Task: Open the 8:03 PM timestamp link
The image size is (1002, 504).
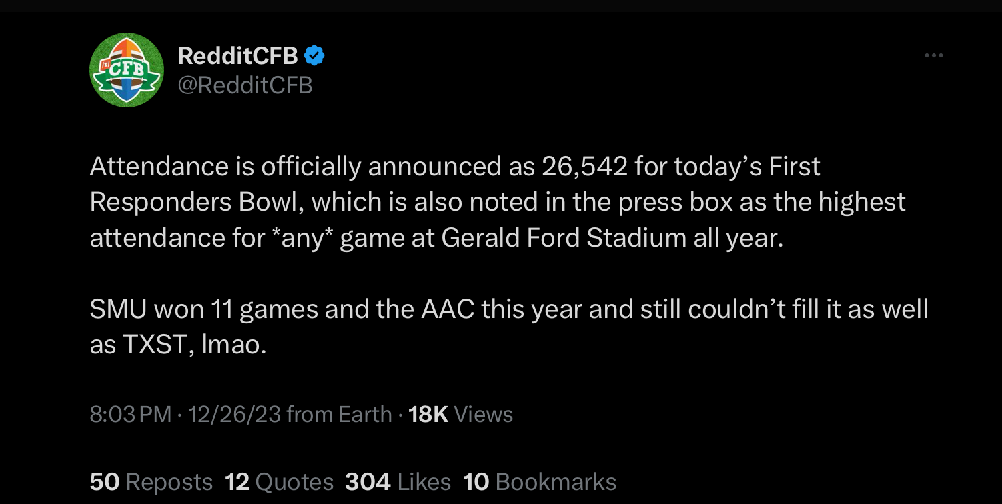Action: (x=131, y=414)
